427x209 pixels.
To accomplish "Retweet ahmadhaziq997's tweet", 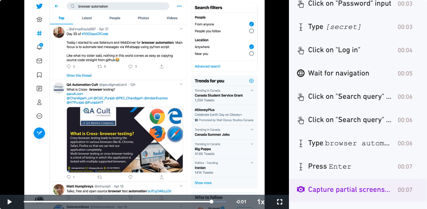I will (x=100, y=66).
